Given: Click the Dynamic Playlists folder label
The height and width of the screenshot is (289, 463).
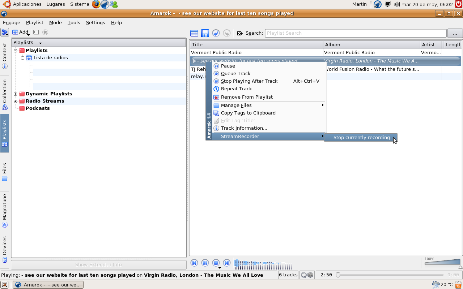Looking at the screenshot, I should pos(49,94).
